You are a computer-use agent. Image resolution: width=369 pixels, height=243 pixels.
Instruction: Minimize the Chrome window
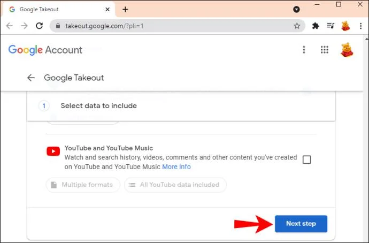317,4
